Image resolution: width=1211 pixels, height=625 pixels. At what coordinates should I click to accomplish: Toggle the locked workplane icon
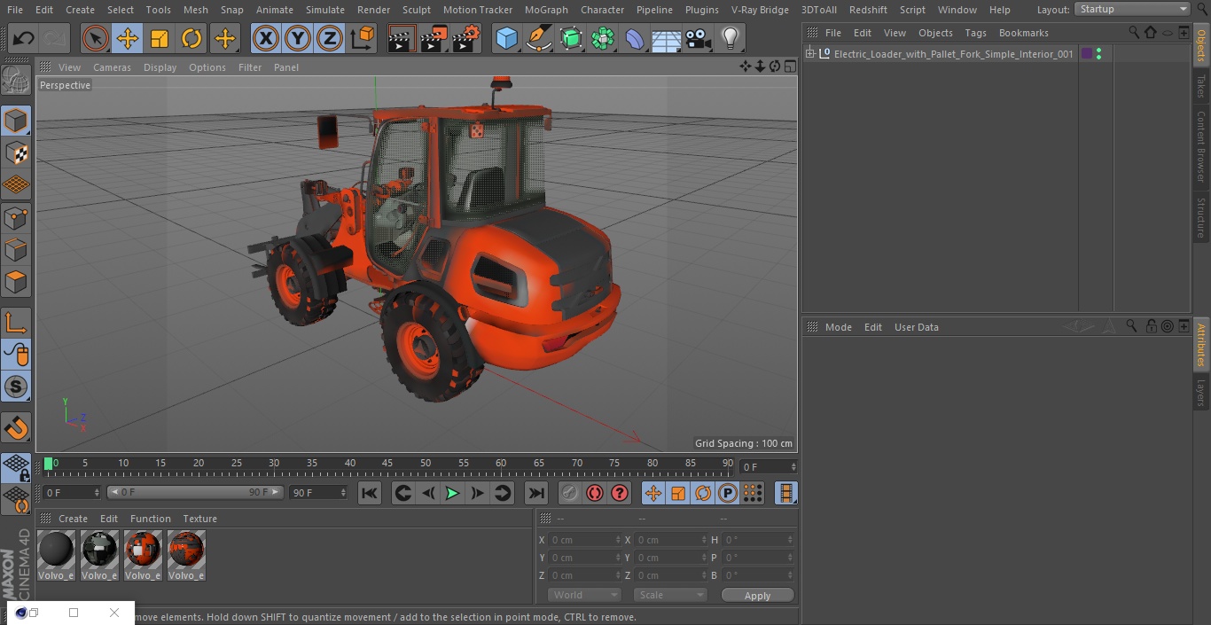(16, 467)
